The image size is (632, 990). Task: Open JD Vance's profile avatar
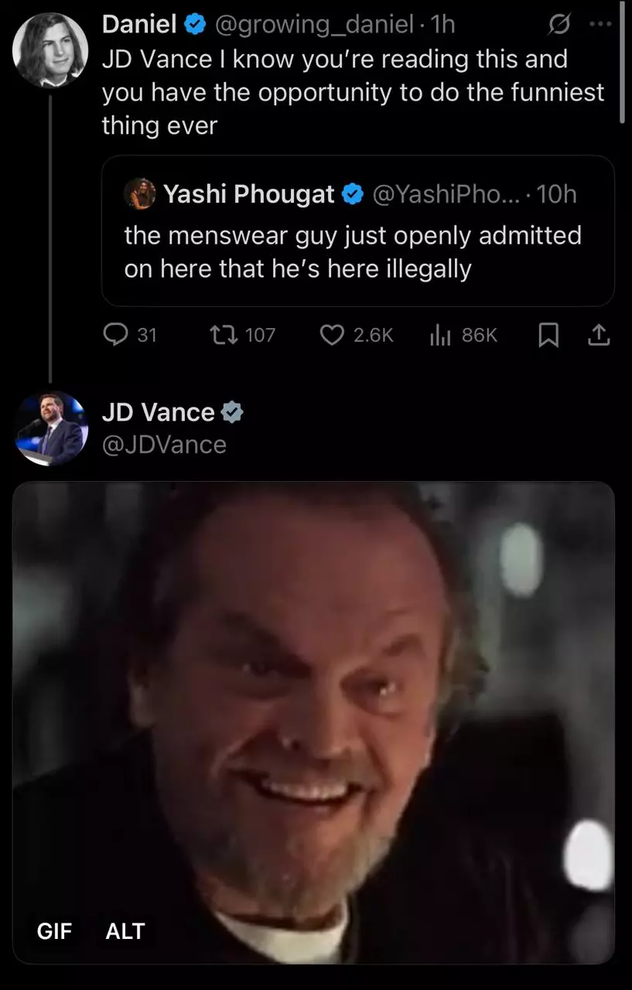[51, 428]
